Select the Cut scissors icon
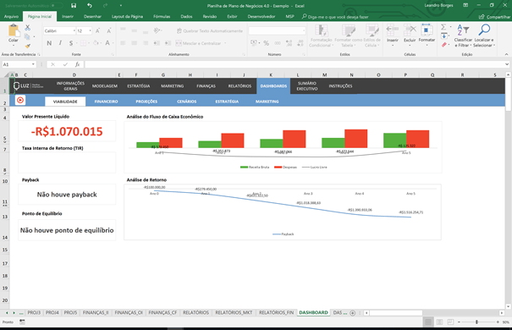This screenshot has width=512, height=330. (x=28, y=28)
